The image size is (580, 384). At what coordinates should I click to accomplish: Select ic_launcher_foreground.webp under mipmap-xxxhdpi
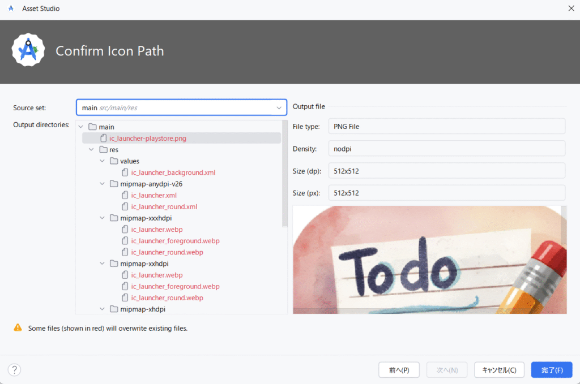[x=175, y=241]
